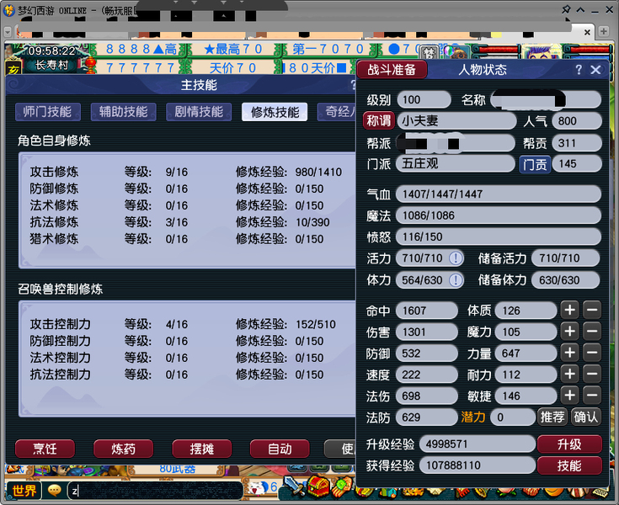
Task: Add a point to 体质 with plus
Action: click(569, 310)
